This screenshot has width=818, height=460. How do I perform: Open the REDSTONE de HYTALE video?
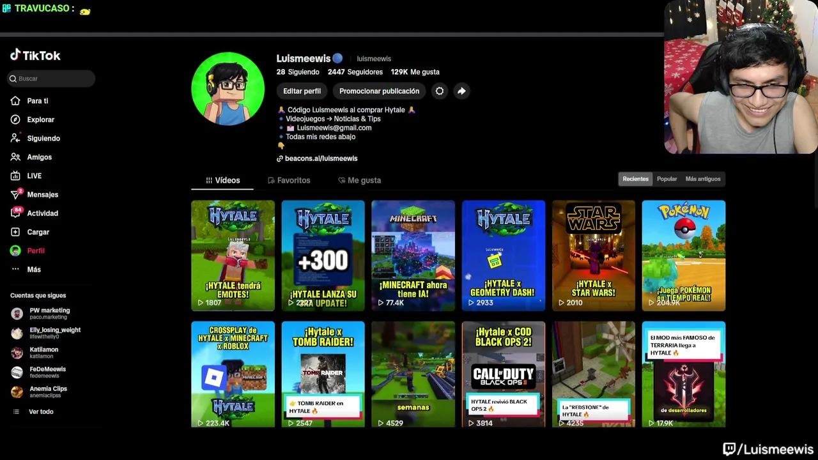[594, 374]
